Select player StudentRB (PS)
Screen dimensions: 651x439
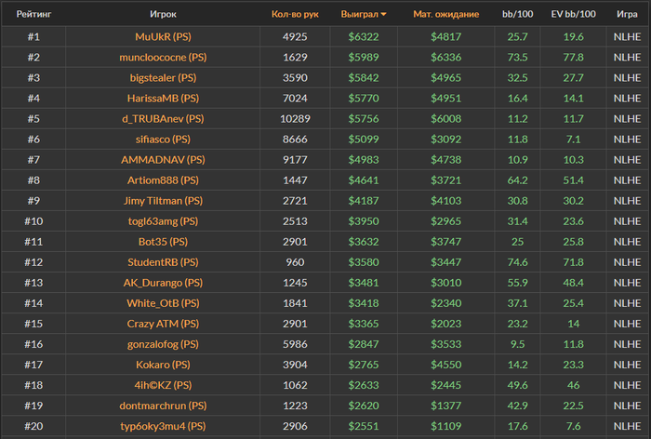tap(163, 262)
